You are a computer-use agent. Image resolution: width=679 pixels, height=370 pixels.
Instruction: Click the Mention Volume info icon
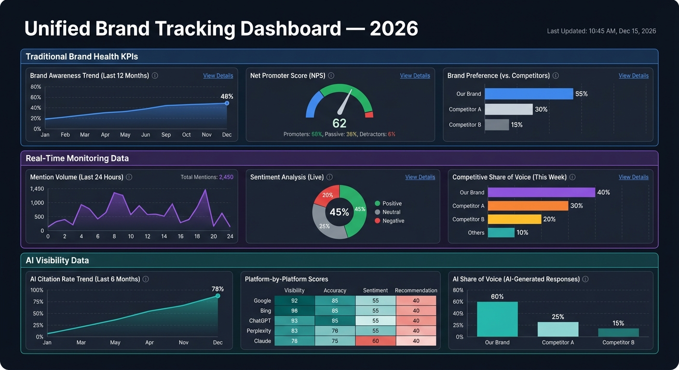pyautogui.click(x=129, y=177)
